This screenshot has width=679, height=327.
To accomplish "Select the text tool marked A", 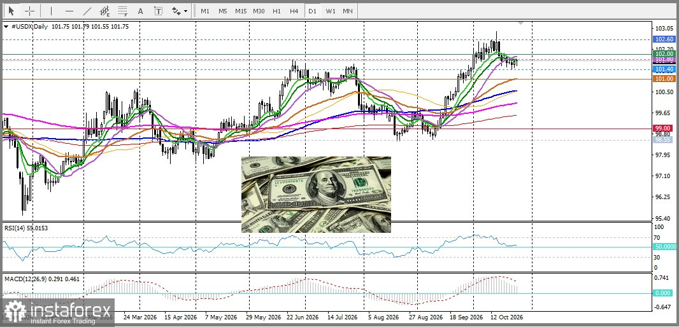I will 140,11.
